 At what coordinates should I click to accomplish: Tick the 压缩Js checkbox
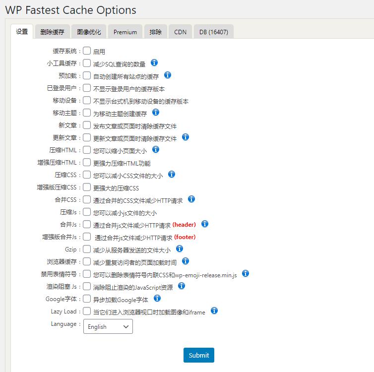click(87, 212)
